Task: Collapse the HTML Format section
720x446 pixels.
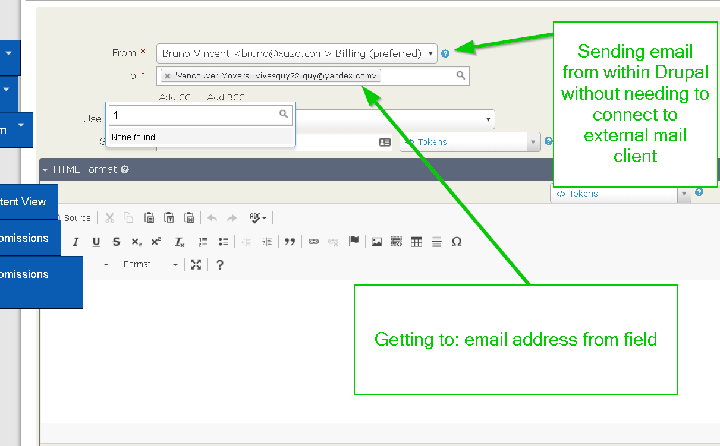Action: tap(45, 170)
